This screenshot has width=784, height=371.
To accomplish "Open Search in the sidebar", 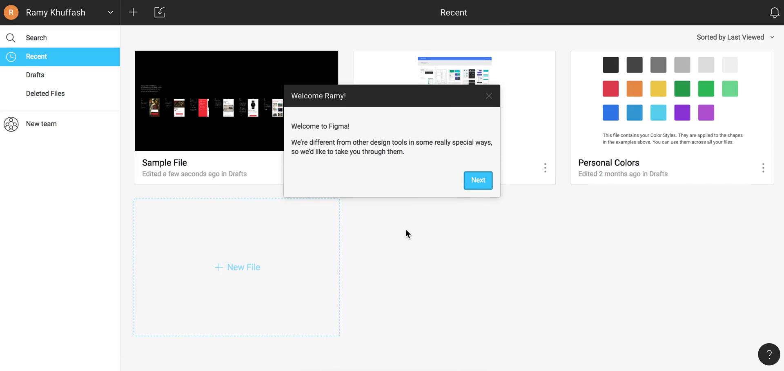I will [36, 38].
